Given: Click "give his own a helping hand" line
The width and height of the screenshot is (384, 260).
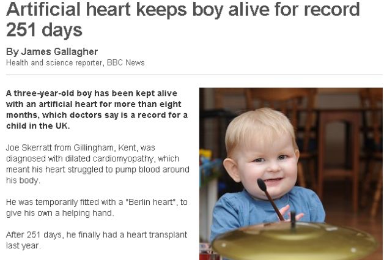Looking at the screenshot, I should (60, 213).
